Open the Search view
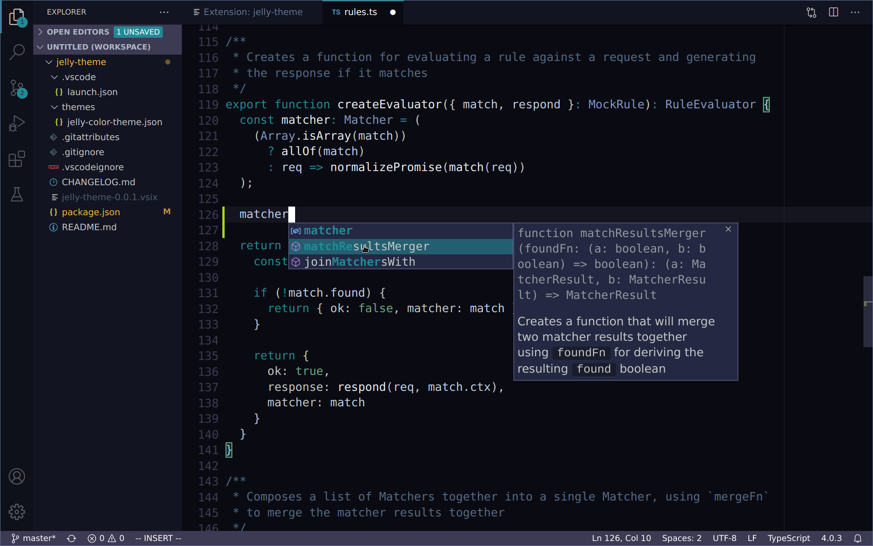The height and width of the screenshot is (546, 873). coord(17,52)
